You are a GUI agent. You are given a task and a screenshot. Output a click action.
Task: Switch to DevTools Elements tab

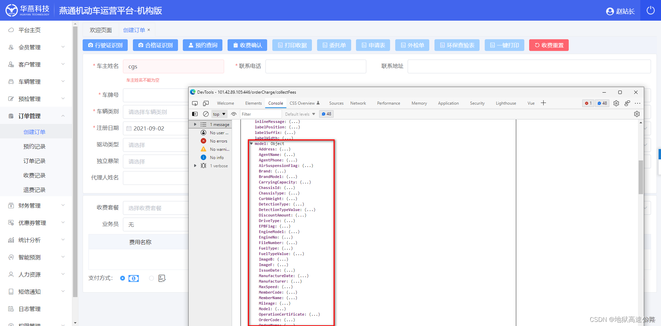(253, 103)
